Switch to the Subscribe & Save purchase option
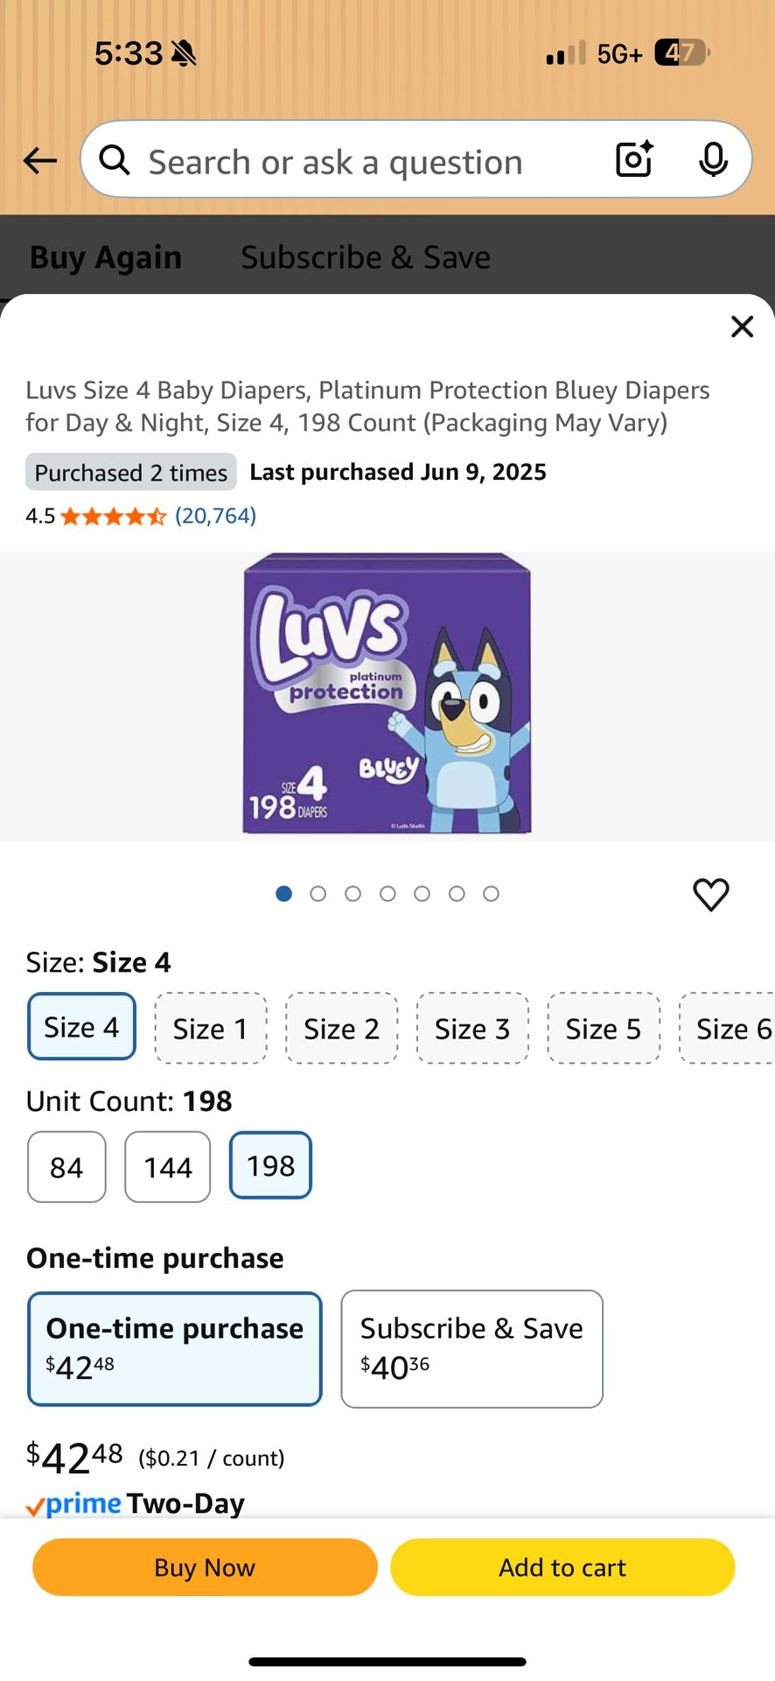Screen dimensions: 775x1681 point(471,1348)
